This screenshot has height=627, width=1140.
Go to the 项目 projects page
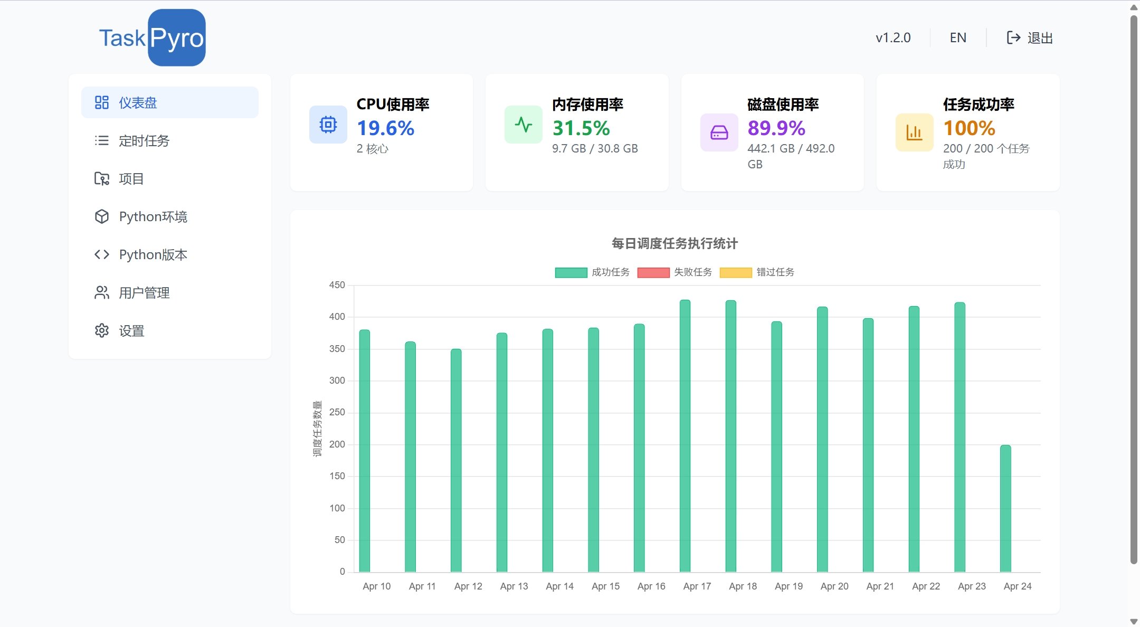tap(131, 178)
